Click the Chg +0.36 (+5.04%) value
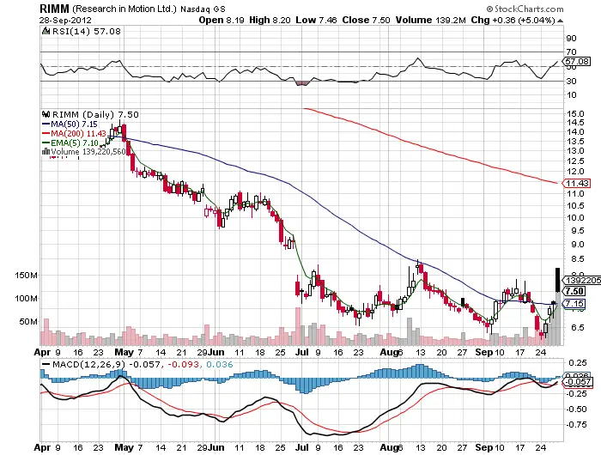Screen dimensions: 601x455 [513, 20]
